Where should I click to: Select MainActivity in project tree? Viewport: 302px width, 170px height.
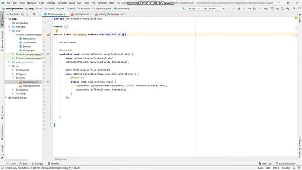[x=27, y=39]
